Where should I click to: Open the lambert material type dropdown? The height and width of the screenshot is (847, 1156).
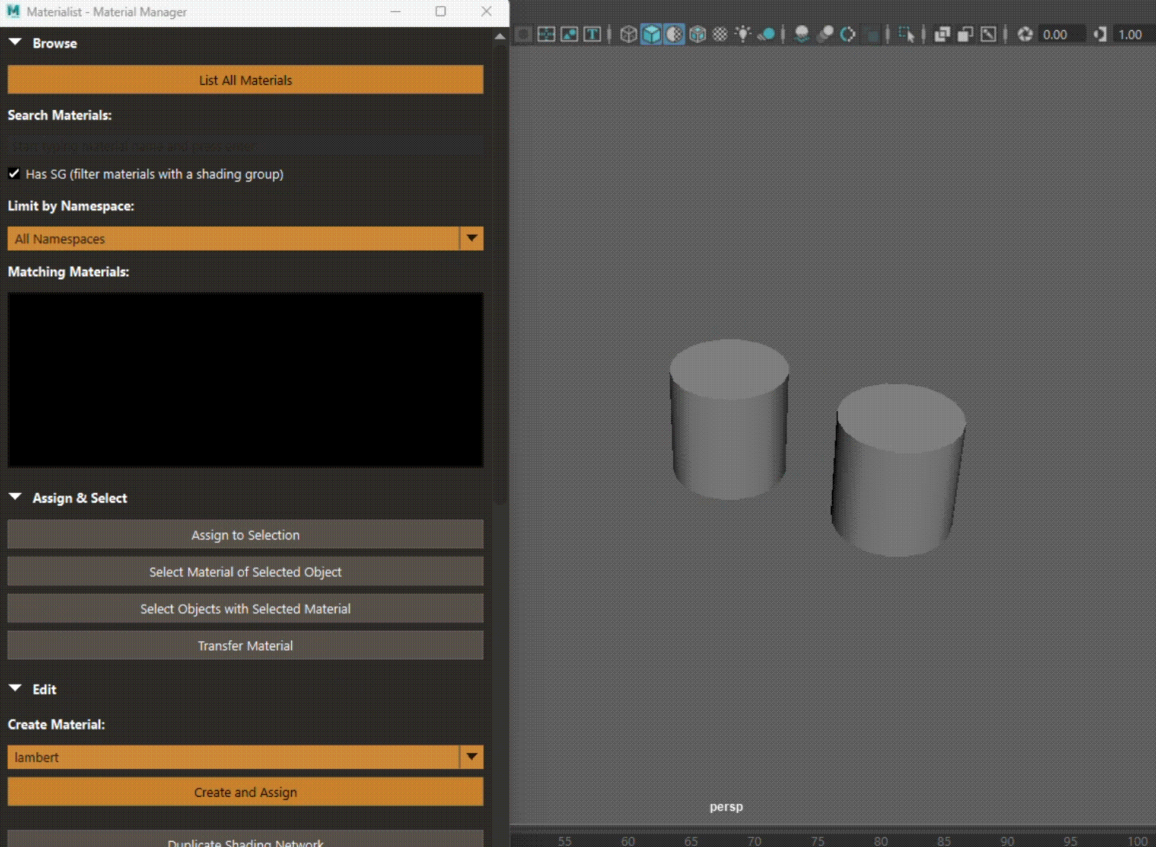click(246, 757)
